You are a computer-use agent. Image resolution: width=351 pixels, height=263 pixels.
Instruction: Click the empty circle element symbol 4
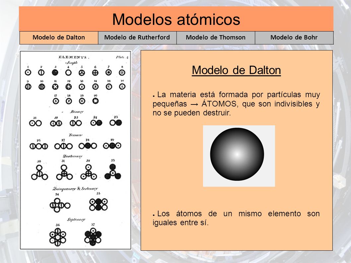[x=68, y=73]
